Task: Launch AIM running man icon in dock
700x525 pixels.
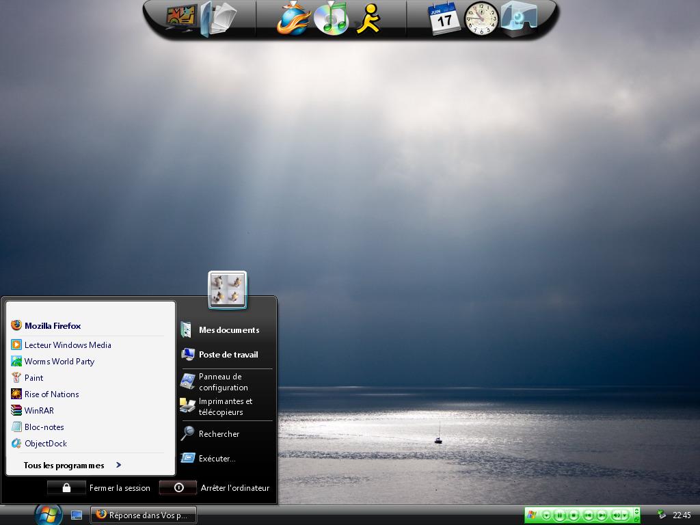Action: pos(370,18)
